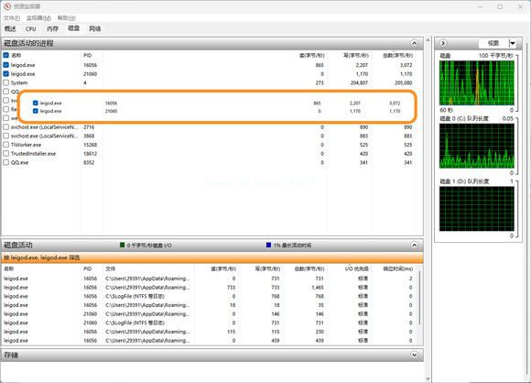
Task: Sort processes by PID column header
Action: click(88, 55)
